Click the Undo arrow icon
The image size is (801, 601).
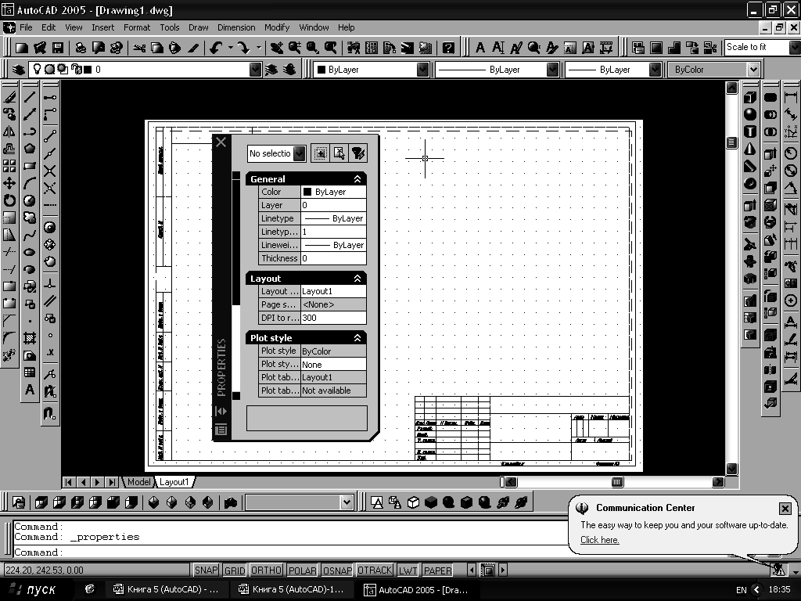[x=216, y=48]
